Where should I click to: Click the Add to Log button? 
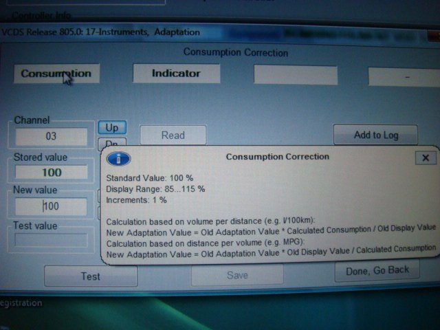click(376, 135)
